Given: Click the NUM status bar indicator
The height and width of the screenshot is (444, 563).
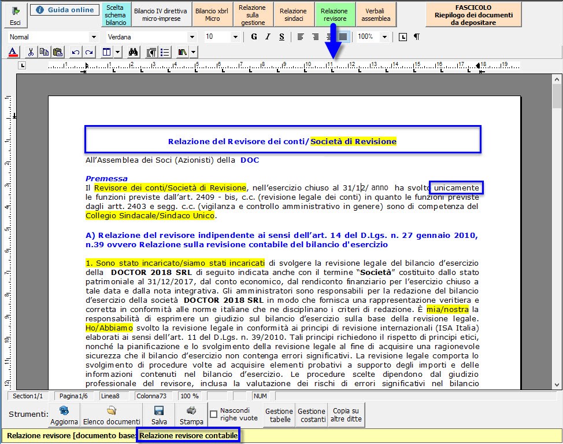Looking at the screenshot, I should (x=260, y=396).
